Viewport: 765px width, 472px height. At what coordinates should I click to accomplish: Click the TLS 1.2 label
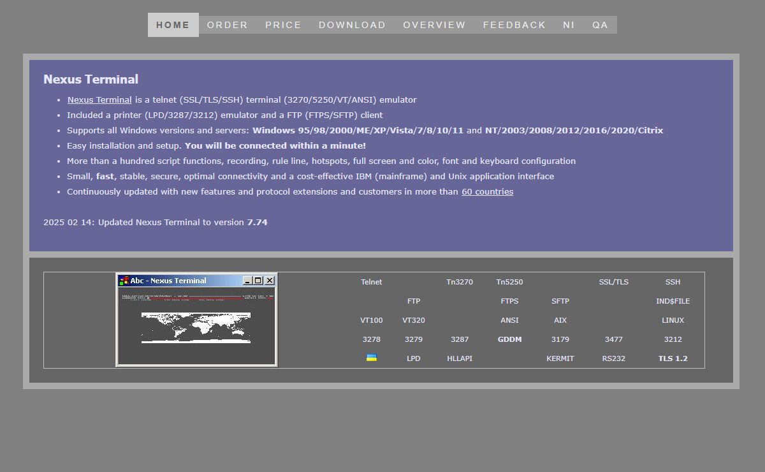pyautogui.click(x=673, y=358)
